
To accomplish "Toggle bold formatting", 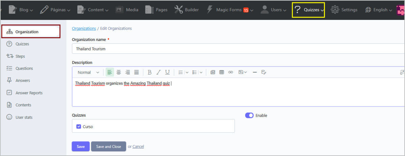I will tap(150, 72).
